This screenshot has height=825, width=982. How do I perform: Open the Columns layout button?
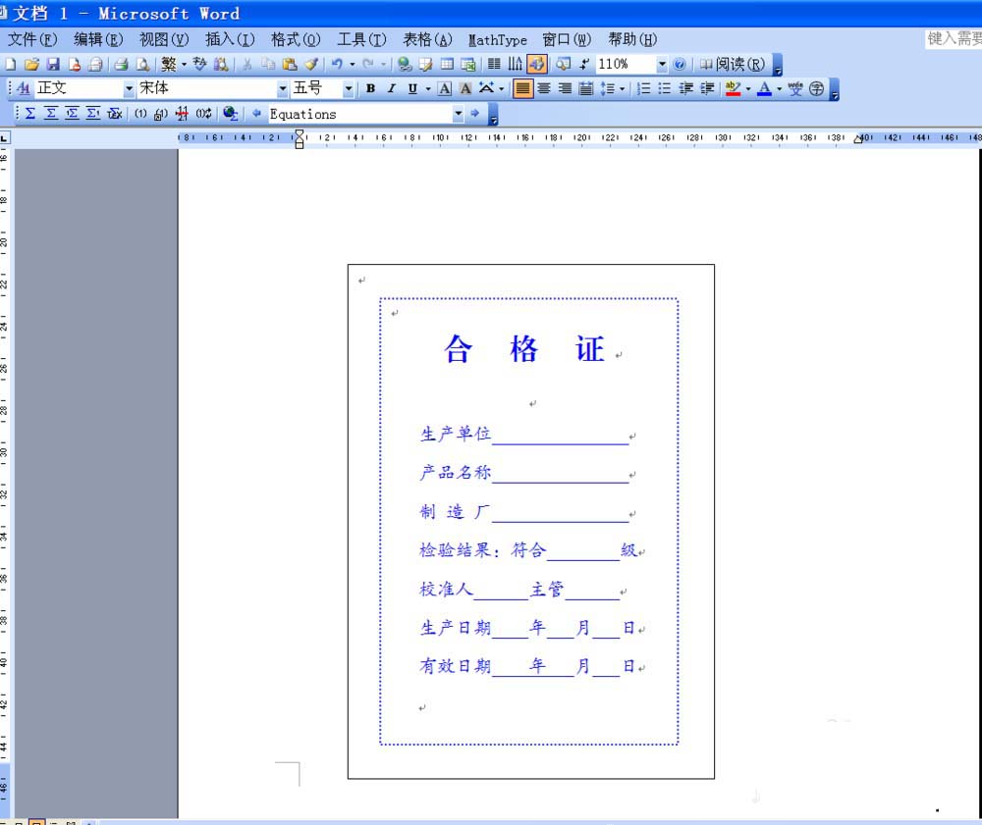494,65
